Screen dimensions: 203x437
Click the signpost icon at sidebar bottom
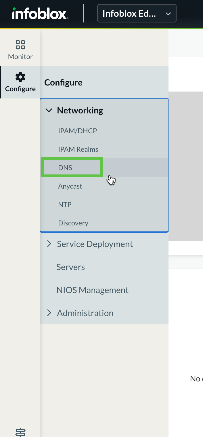tap(20, 432)
